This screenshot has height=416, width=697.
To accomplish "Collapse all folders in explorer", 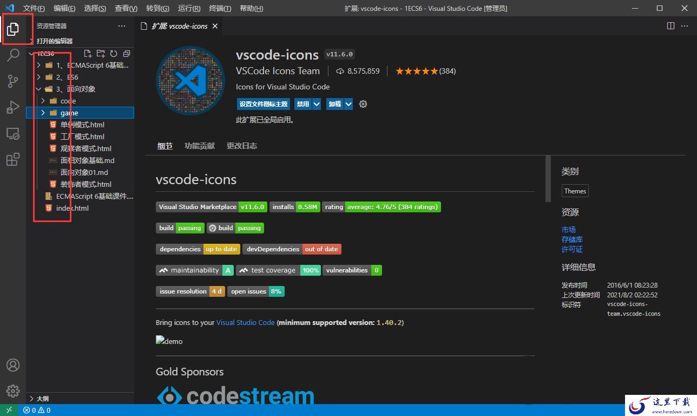I will [x=127, y=54].
